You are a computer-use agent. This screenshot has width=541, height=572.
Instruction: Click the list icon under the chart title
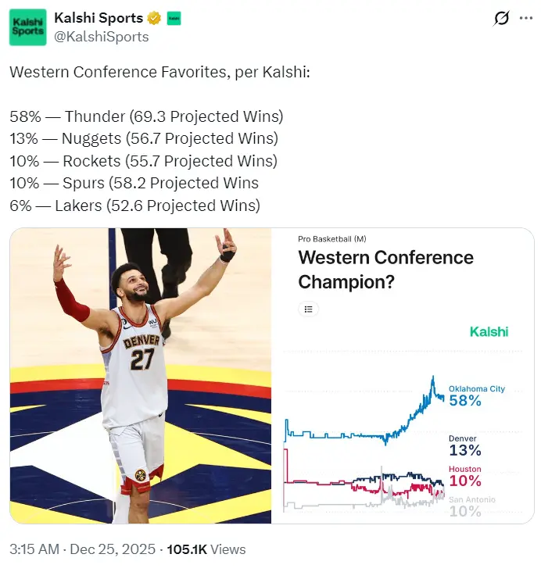(x=309, y=309)
